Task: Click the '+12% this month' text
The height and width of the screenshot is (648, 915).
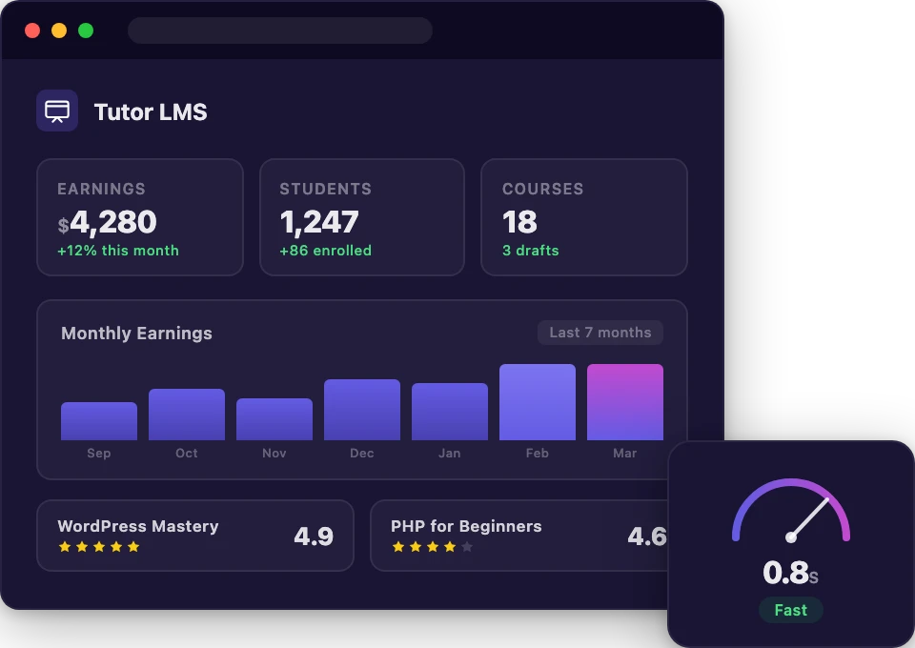Action: coord(118,251)
